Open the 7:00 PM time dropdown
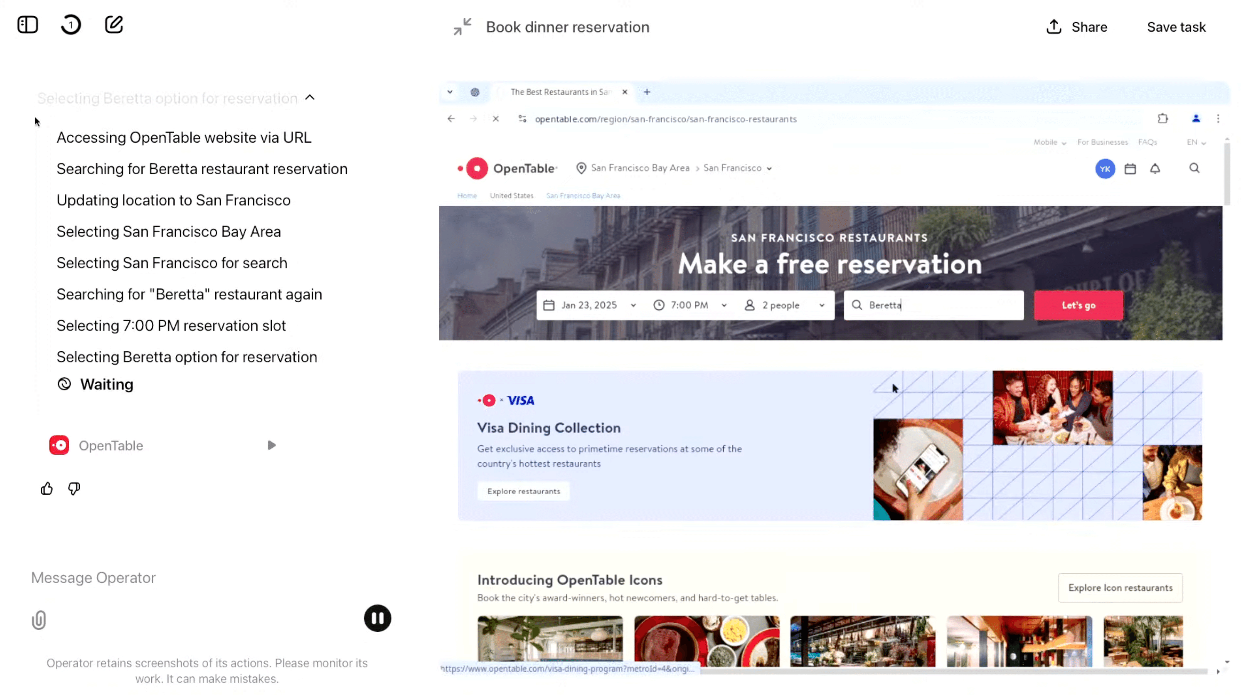The image size is (1241, 695). 690,305
